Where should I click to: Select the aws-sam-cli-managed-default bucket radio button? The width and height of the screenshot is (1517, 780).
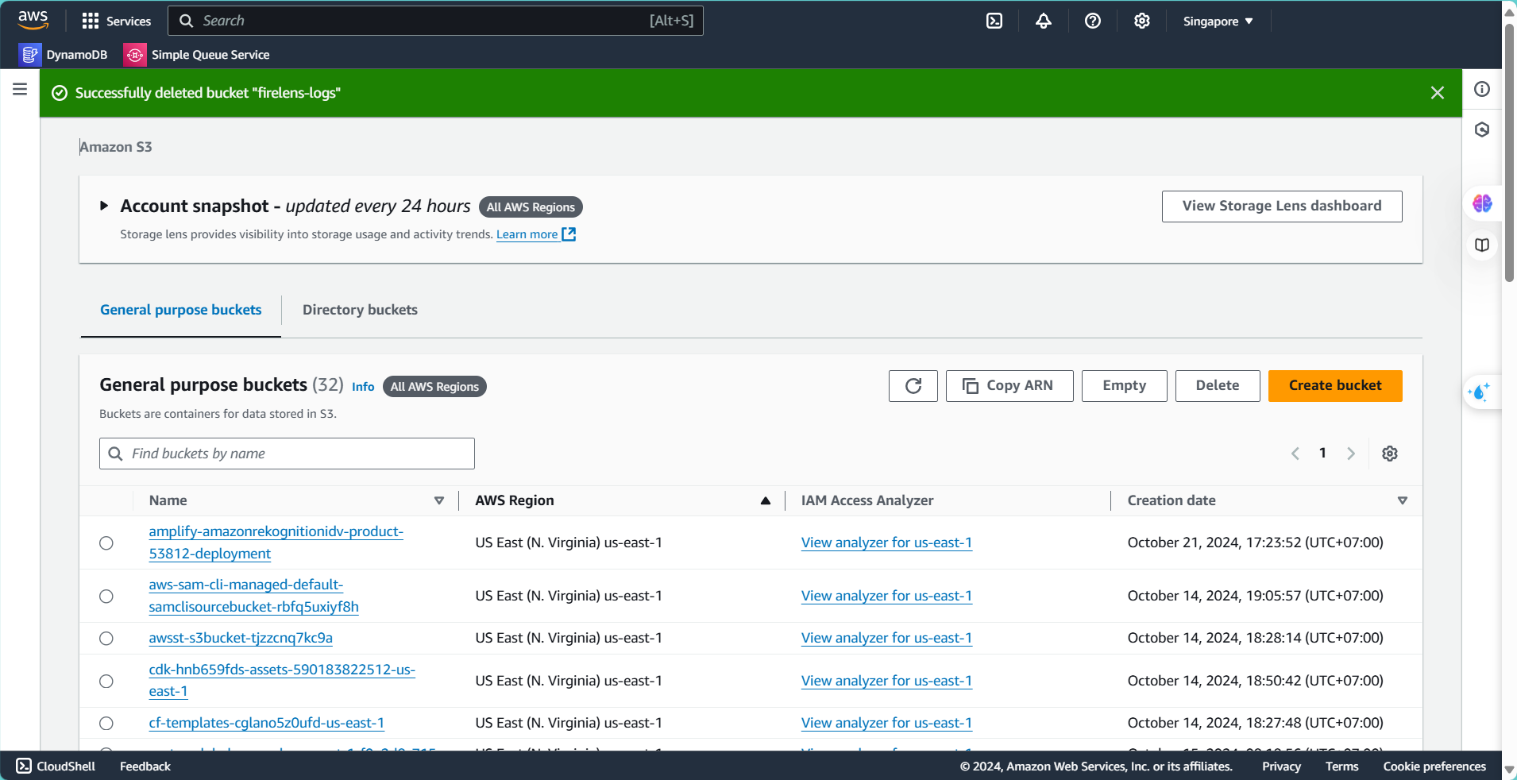point(106,597)
